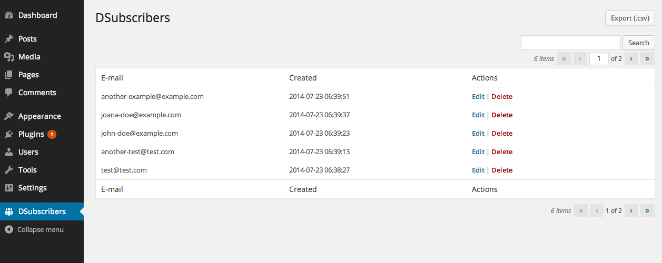Click the Posts pushpin icon
This screenshot has width=662, height=263.
click(x=9, y=39)
